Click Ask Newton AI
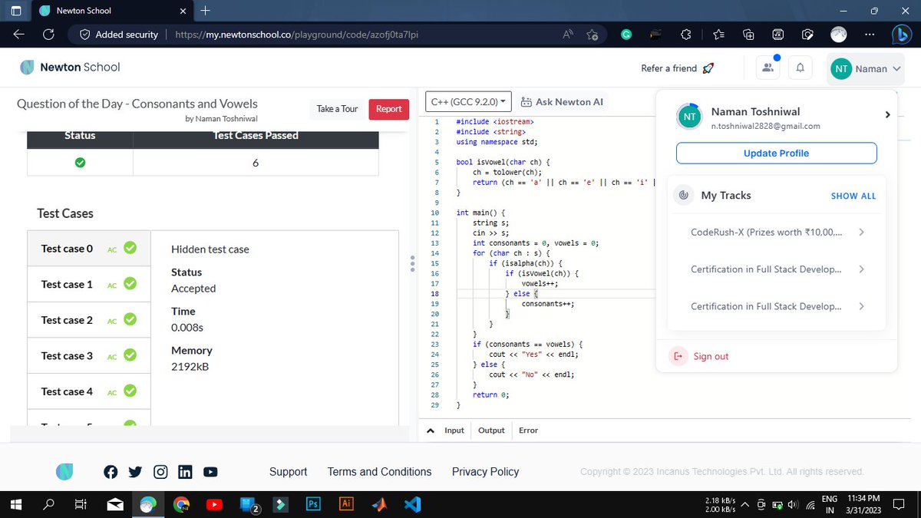This screenshot has height=518, width=921. (561, 102)
